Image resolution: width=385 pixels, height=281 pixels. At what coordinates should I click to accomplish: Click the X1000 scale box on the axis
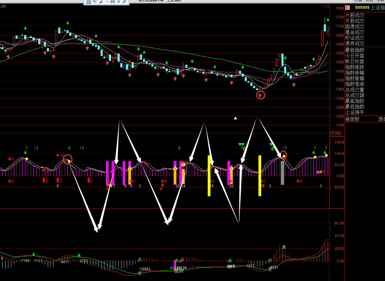(x=335, y=133)
